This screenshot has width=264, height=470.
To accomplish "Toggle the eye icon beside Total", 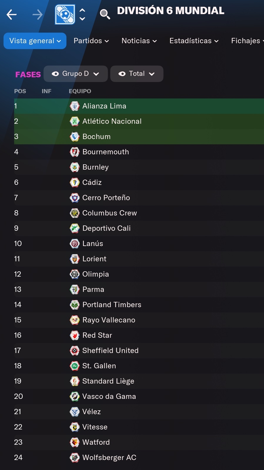I will pyautogui.click(x=122, y=74).
